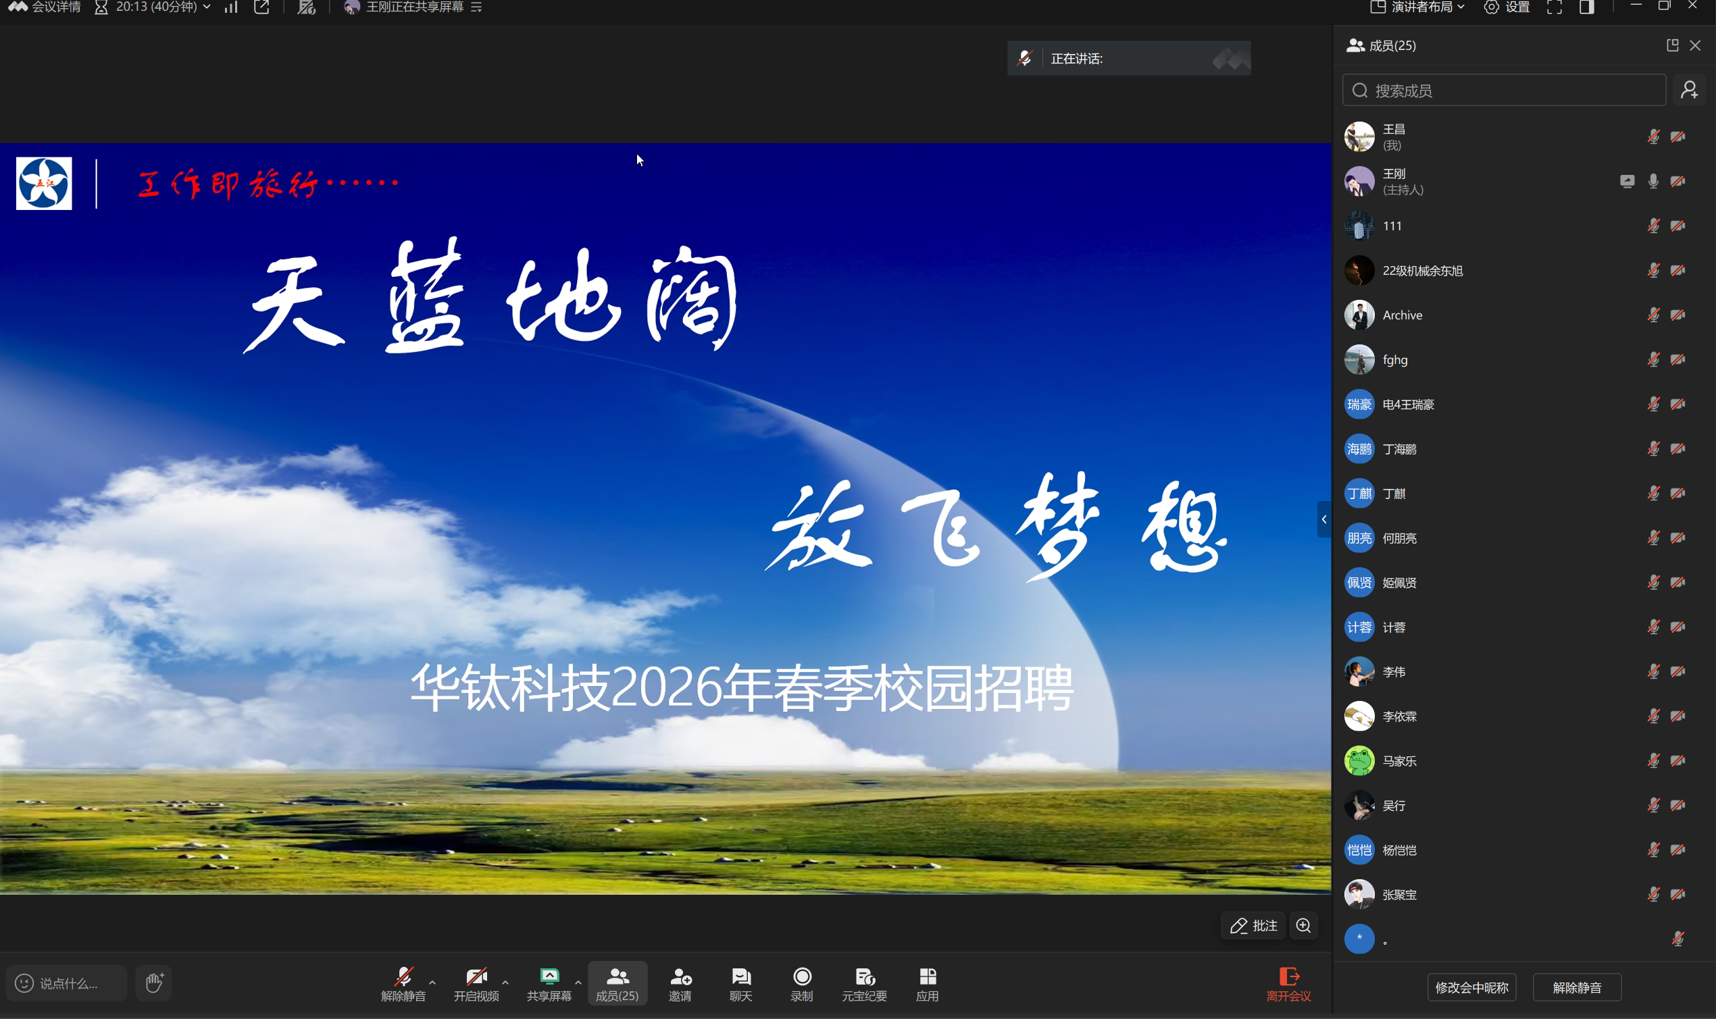Start sharing screen
Viewport: 1716px width, 1019px height.
(549, 984)
